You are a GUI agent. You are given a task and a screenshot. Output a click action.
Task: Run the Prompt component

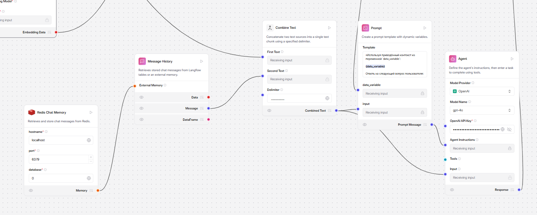425,28
